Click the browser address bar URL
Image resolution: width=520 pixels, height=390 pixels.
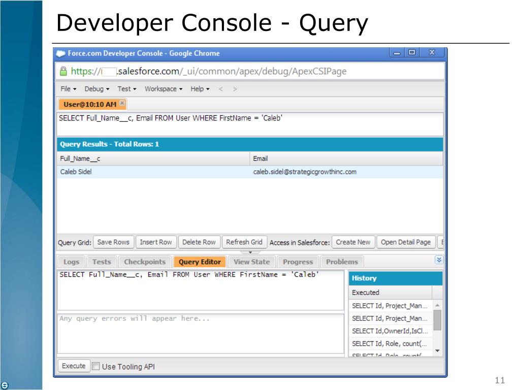(x=209, y=71)
